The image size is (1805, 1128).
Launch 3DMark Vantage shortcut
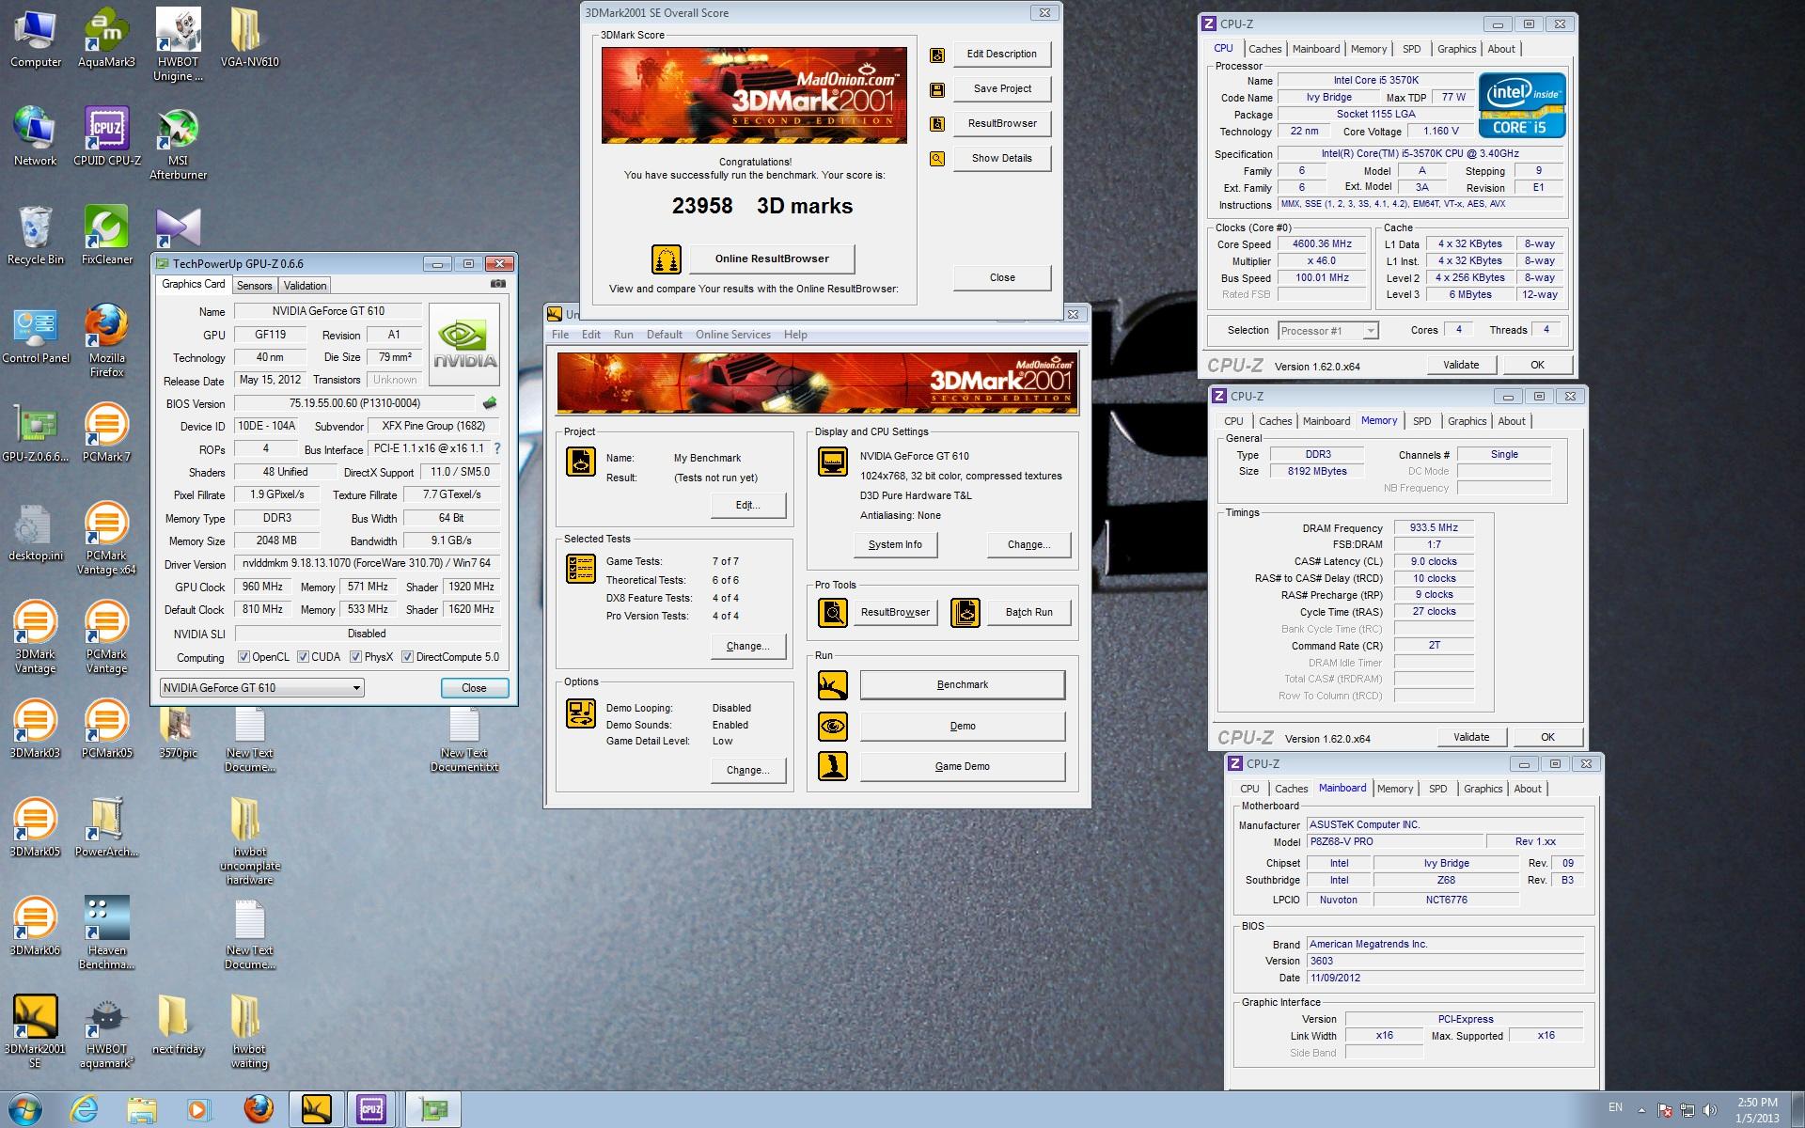tap(36, 636)
